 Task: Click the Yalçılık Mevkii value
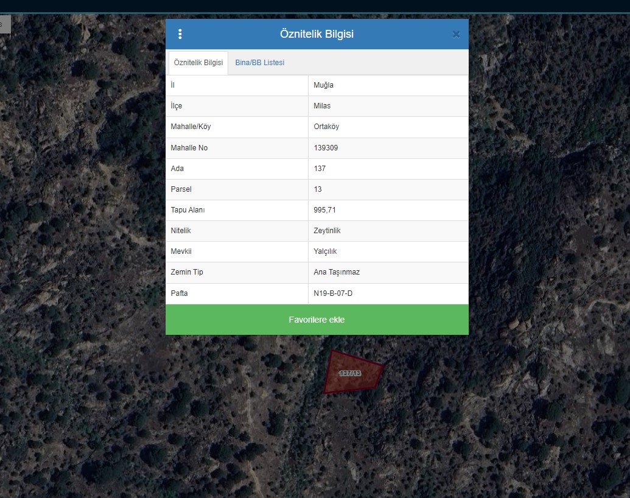[x=325, y=251]
